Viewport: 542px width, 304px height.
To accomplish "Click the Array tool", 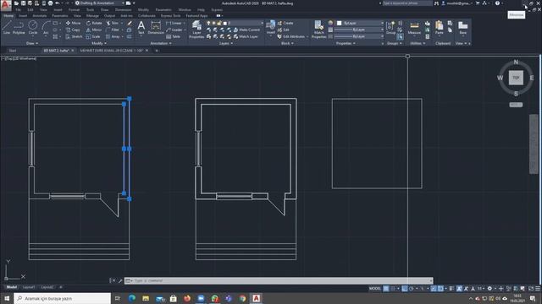I will click(x=113, y=36).
